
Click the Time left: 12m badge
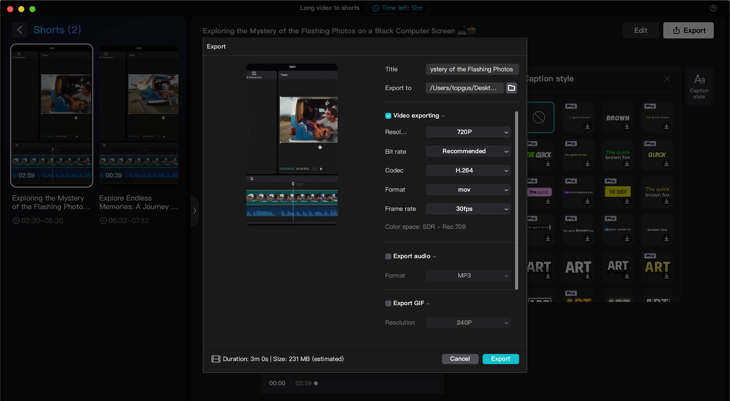coord(398,8)
